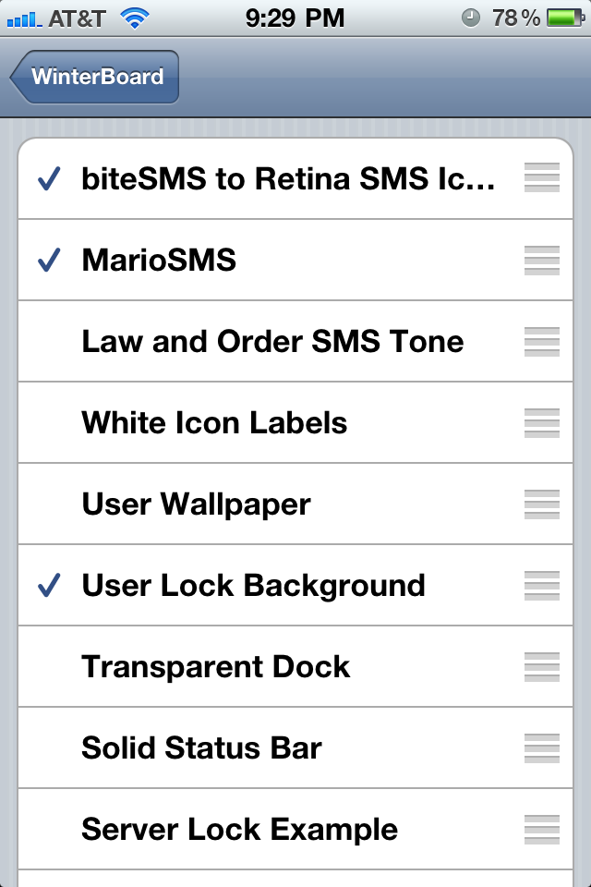Tap the battery indicator icon
591x887 pixels.
point(566,18)
